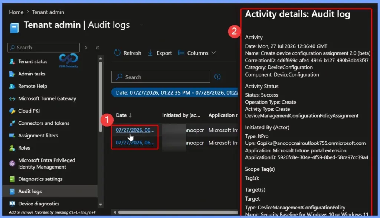This screenshot has width=380, height=218.
Task: Click the Cloud PKI icon
Action: pyautogui.click(x=12, y=111)
